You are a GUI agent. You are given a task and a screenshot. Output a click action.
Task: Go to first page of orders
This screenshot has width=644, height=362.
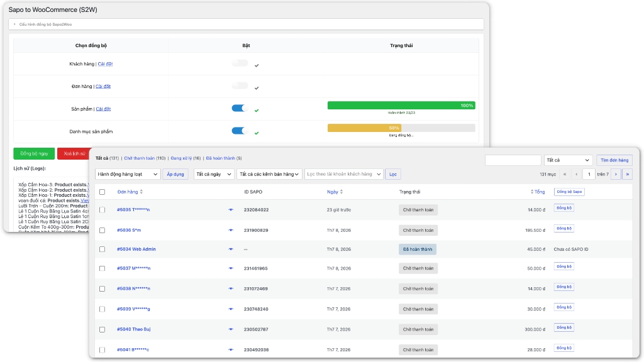pyautogui.click(x=565, y=174)
